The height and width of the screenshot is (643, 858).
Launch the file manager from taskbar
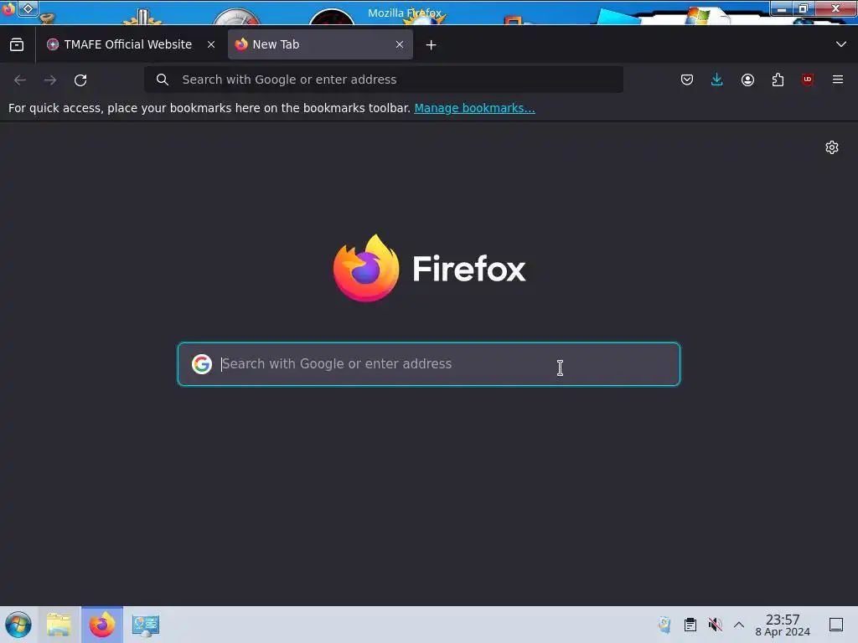(59, 625)
